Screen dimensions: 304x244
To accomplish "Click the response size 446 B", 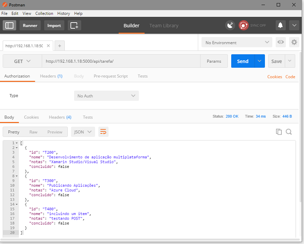I will pyautogui.click(x=287, y=116).
